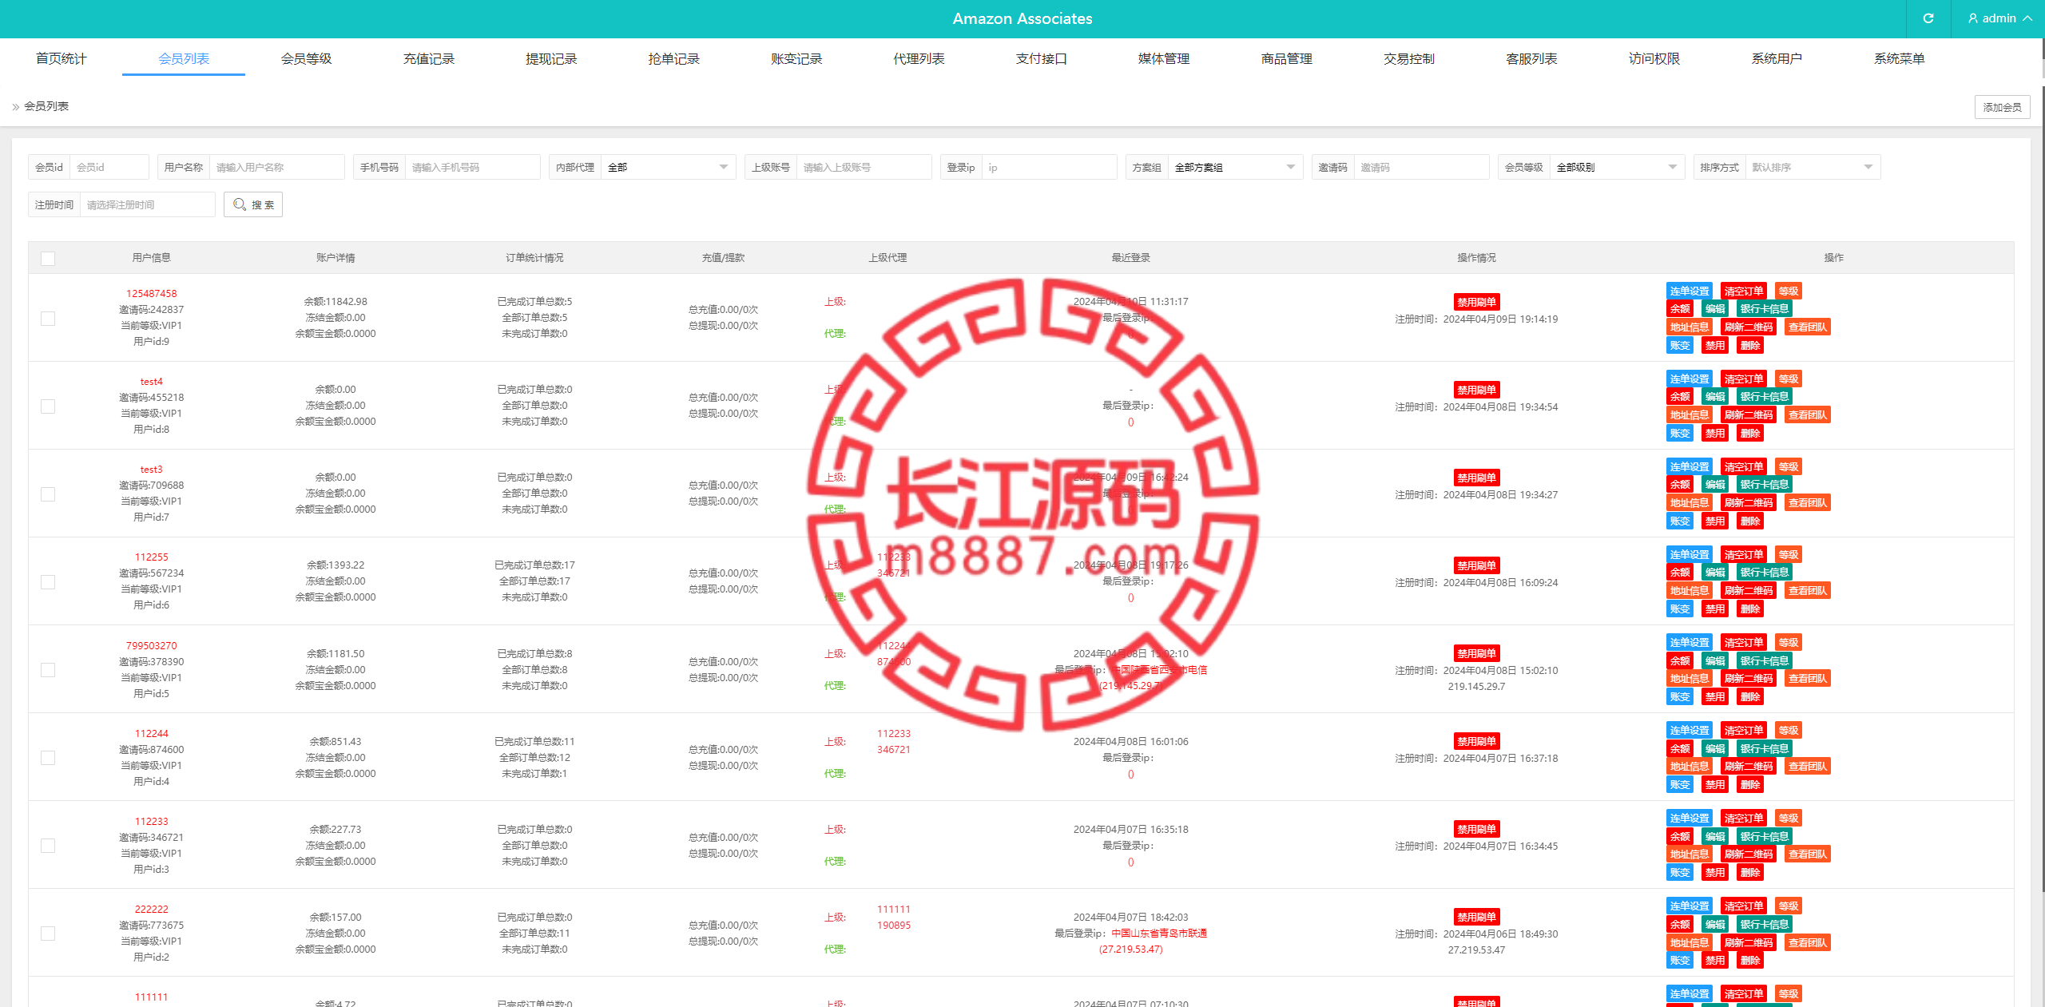Click the refresh icon in top bar
The width and height of the screenshot is (2045, 1007).
[1928, 18]
